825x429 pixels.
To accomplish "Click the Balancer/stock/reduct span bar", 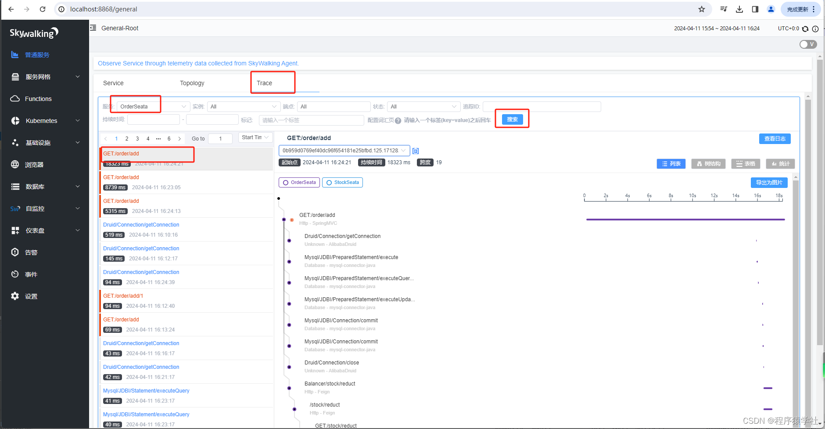I will 768,388.
